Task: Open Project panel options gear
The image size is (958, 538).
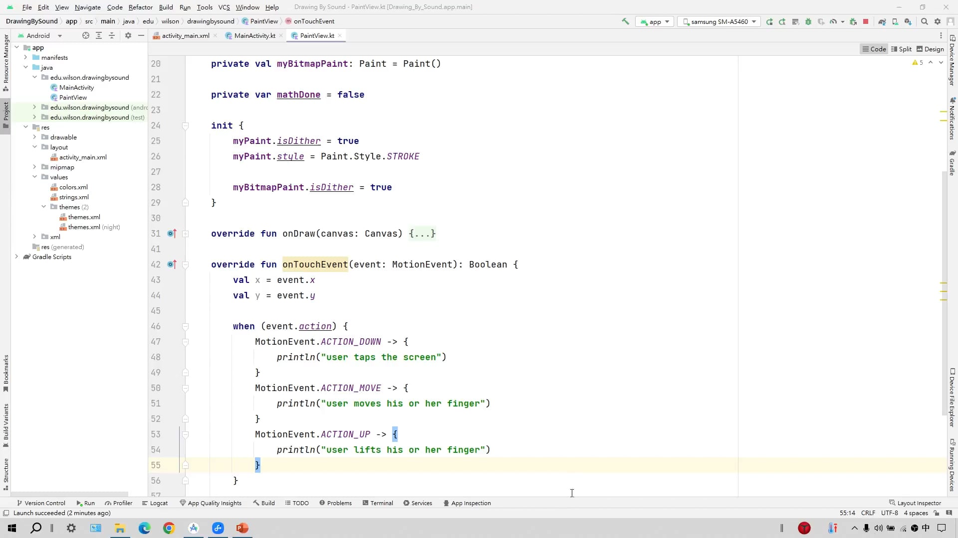Action: 128,35
